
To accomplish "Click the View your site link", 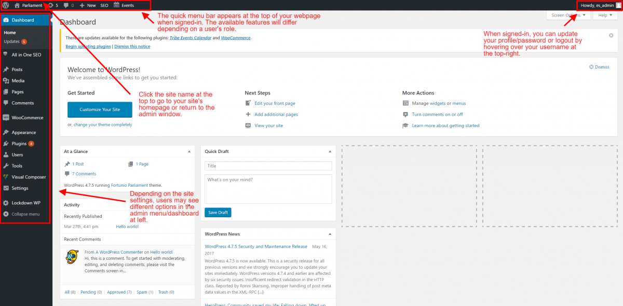I will tap(268, 126).
